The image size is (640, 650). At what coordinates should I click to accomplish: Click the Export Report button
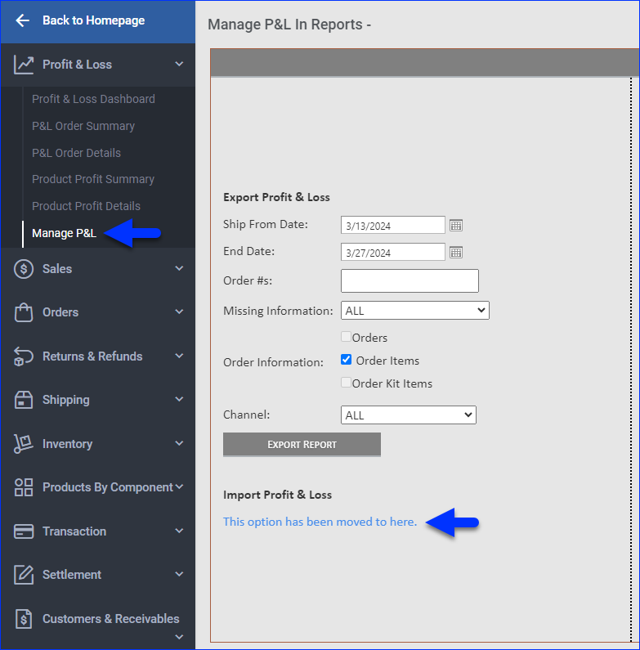(x=302, y=444)
